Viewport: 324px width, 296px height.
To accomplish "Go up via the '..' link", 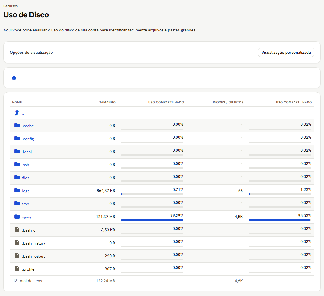I will tap(23, 113).
